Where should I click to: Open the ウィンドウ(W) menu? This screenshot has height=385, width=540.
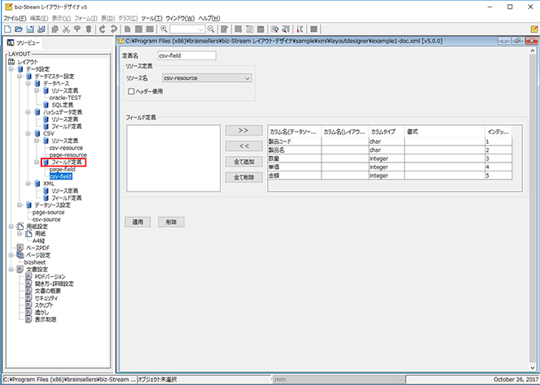click(x=179, y=18)
